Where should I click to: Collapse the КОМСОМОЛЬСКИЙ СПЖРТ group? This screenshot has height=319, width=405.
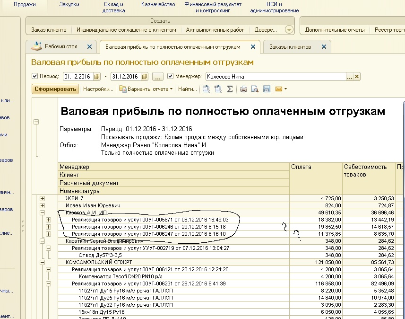(42, 262)
